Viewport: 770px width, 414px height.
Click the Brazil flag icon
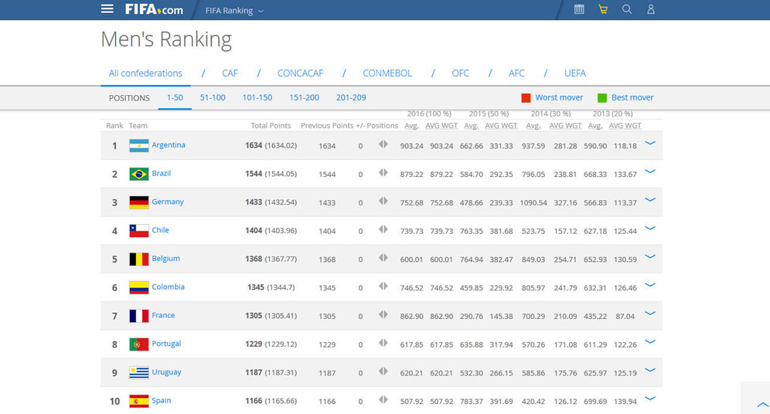click(x=138, y=174)
